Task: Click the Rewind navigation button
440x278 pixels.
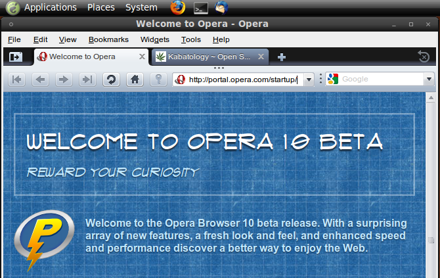Action: 17,80
